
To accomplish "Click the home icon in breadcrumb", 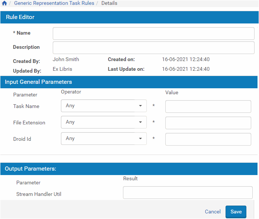I will pos(4,3).
